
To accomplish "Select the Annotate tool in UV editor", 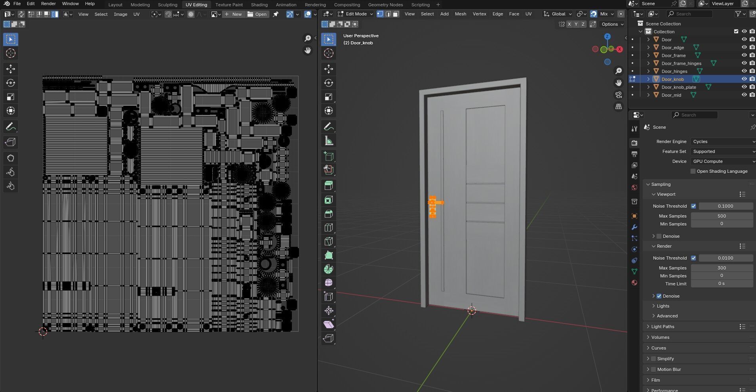I will coord(11,127).
